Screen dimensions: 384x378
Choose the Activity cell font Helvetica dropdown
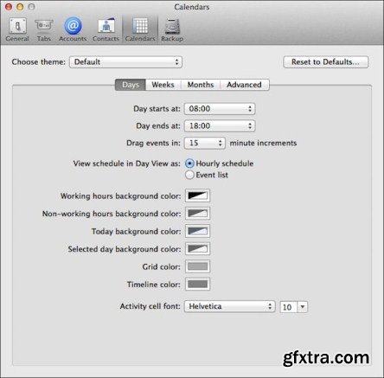(x=229, y=306)
